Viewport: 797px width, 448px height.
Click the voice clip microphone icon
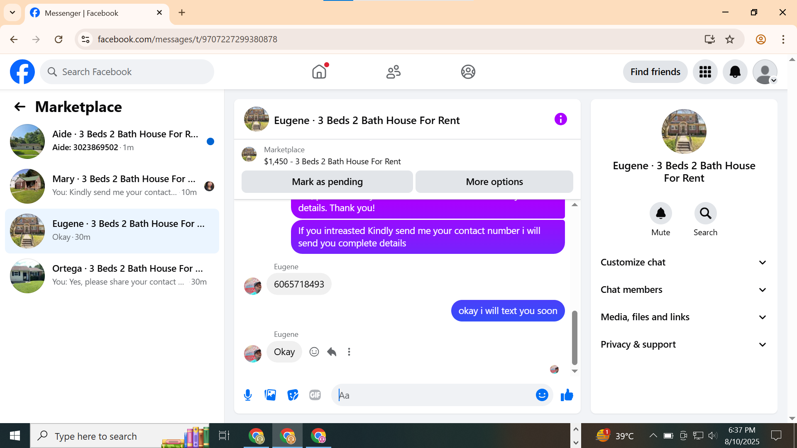point(248,395)
